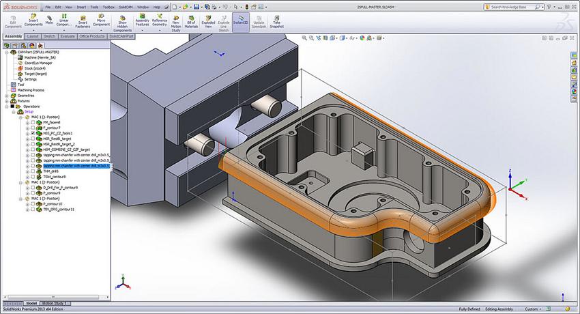Check the FM_facemill operation checkbox
This screenshot has height=314, width=580.
tap(33, 122)
